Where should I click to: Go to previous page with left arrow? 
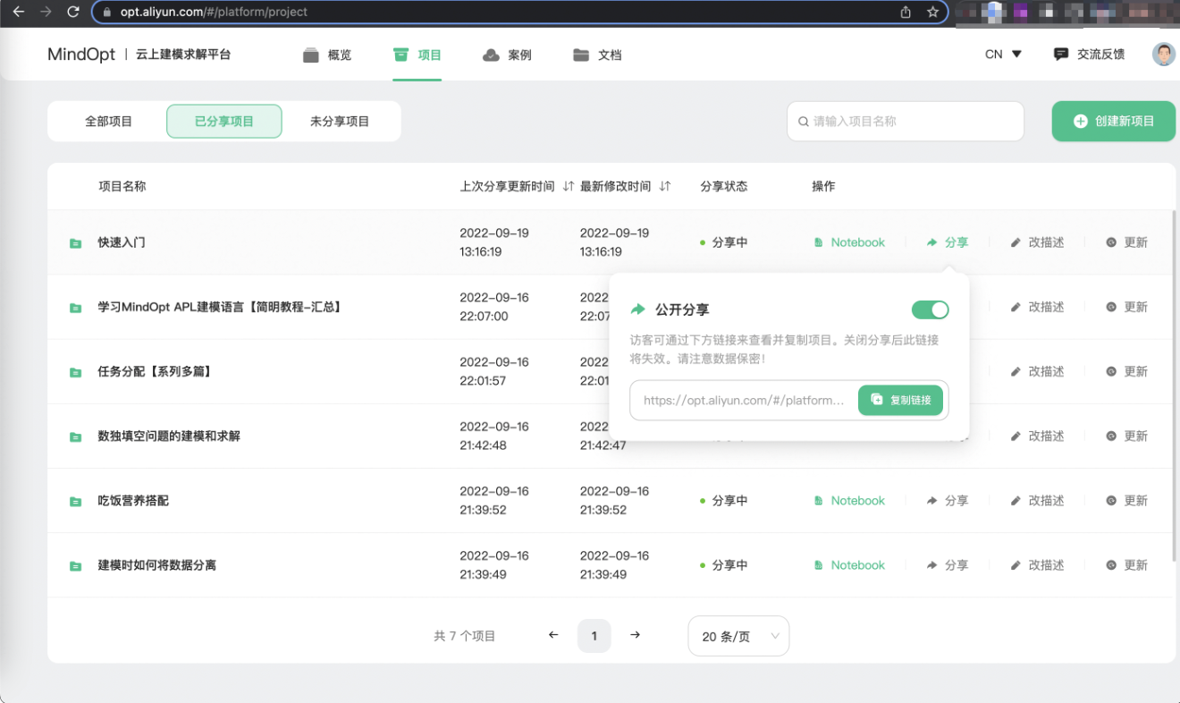pyautogui.click(x=553, y=636)
